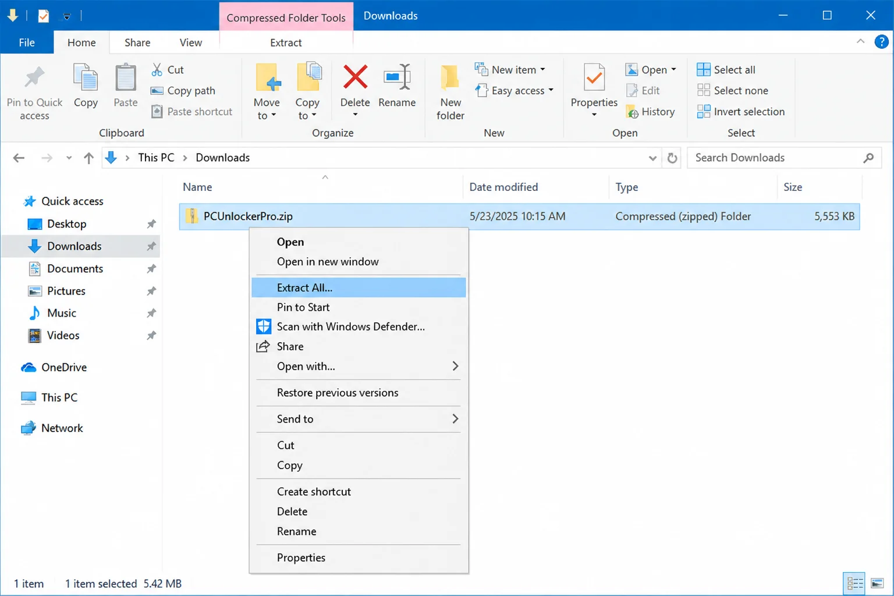Click the Back navigation arrow
The width and height of the screenshot is (894, 596).
(x=19, y=158)
